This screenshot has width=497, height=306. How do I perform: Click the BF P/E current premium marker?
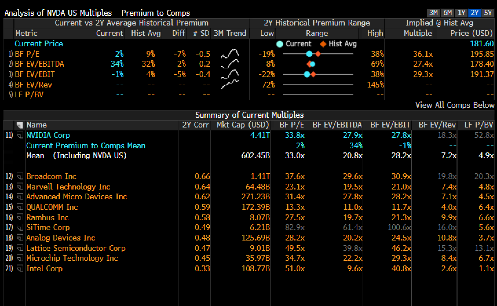(x=309, y=54)
